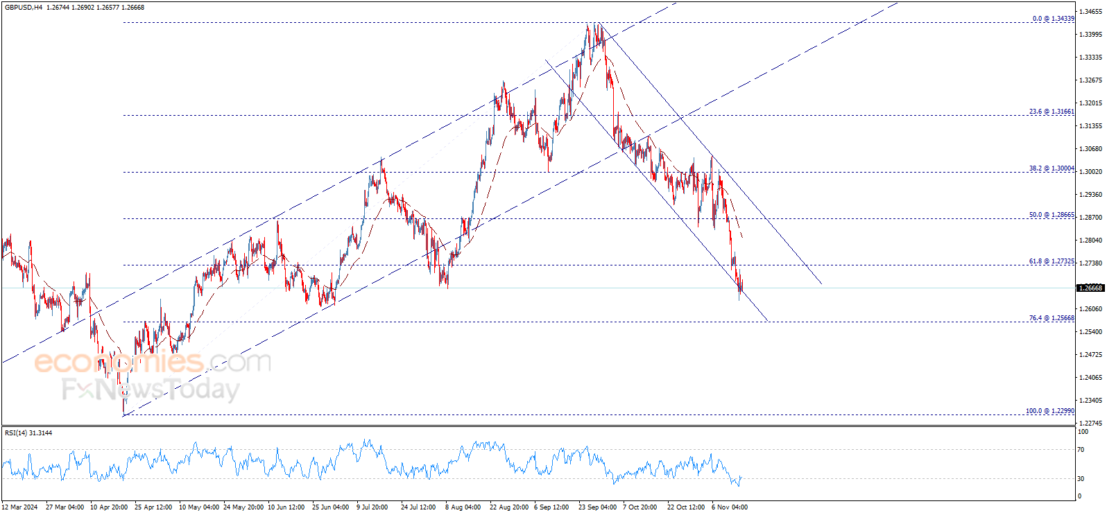Click the 25 Jun 04:00 time label
Screen dimensions: 1107x515
click(331, 507)
